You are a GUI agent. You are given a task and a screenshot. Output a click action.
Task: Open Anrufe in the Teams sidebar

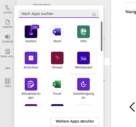[x=8, y=9]
